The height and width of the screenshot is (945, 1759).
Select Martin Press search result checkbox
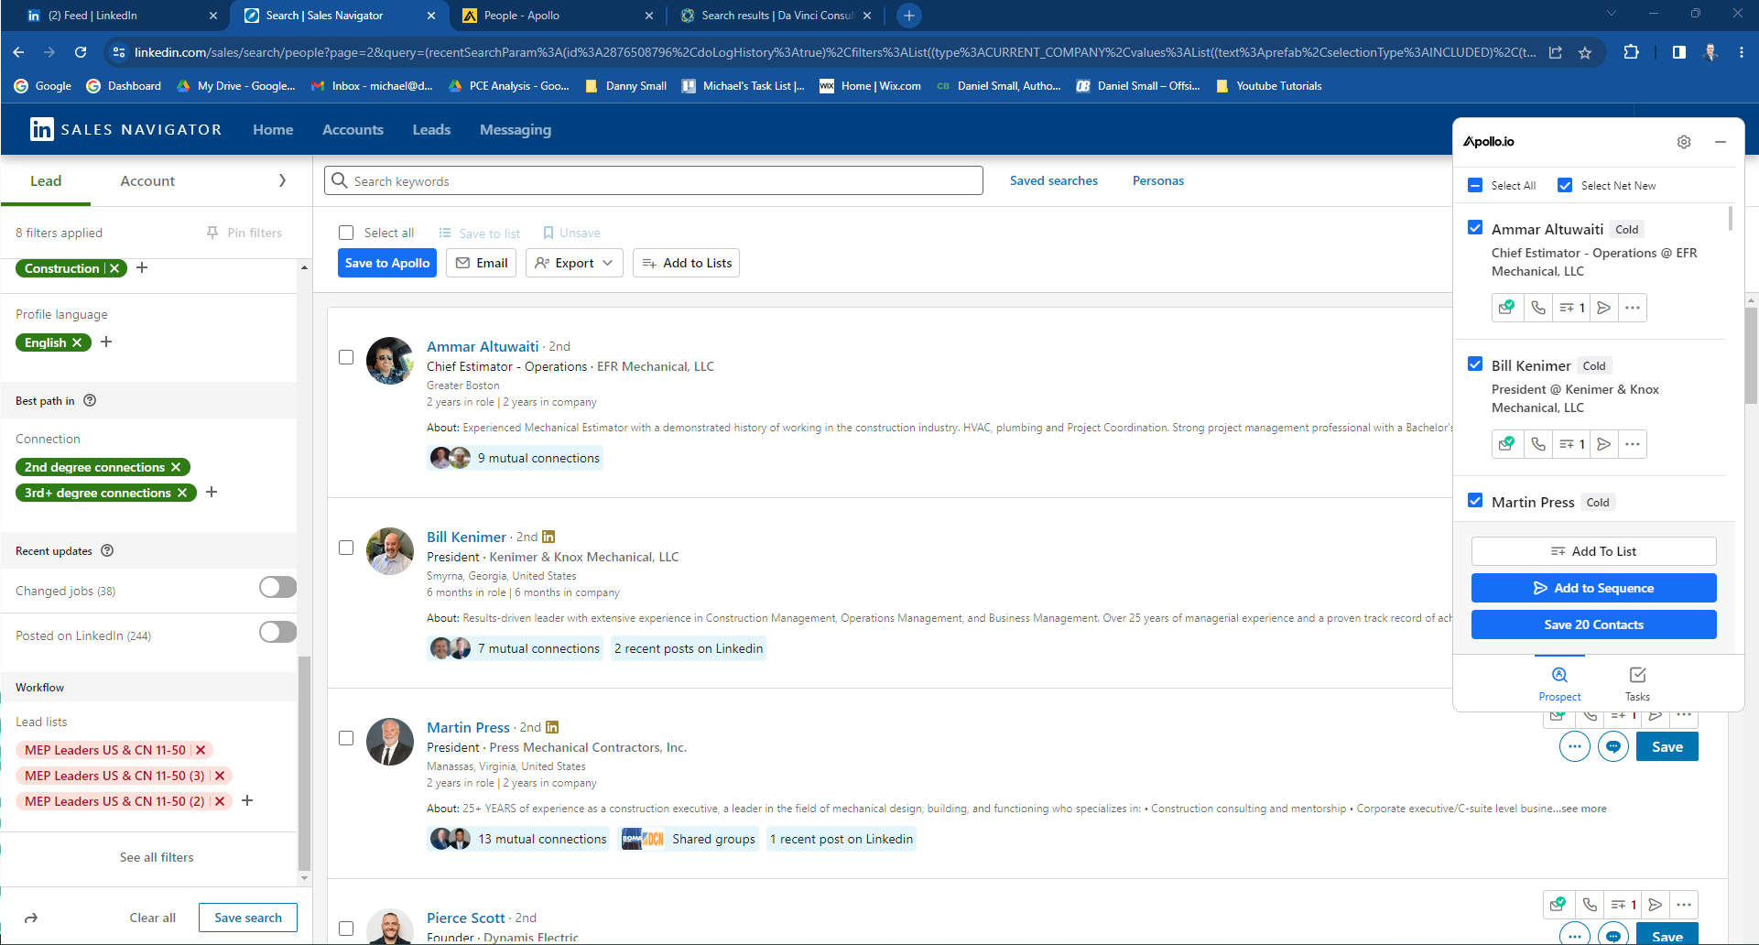(346, 738)
